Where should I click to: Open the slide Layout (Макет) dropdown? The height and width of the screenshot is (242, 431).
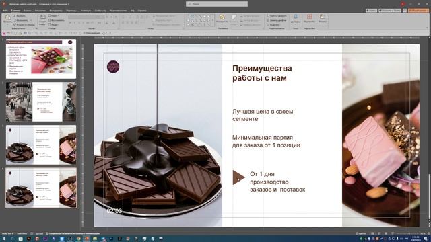pyautogui.click(x=53, y=16)
